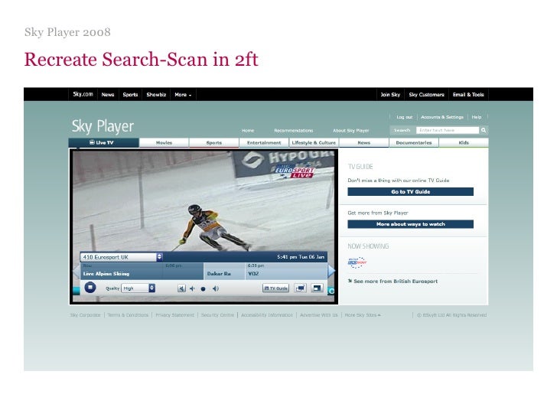Advance schedule with right arrow
This screenshot has height=394, width=557.
tap(331, 271)
